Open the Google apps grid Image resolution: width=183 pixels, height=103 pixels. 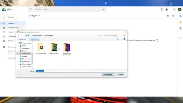[174, 9]
